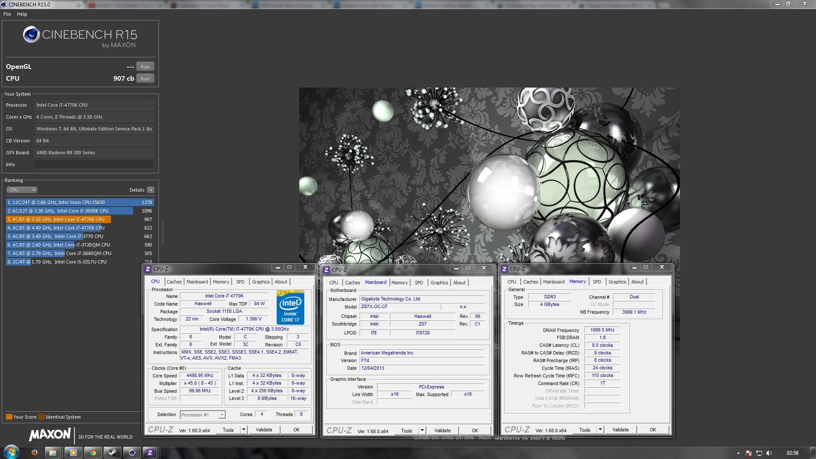This screenshot has height=459, width=816.
Task: Click the Cinebench R15 sphere logo
Action: [x=31, y=34]
